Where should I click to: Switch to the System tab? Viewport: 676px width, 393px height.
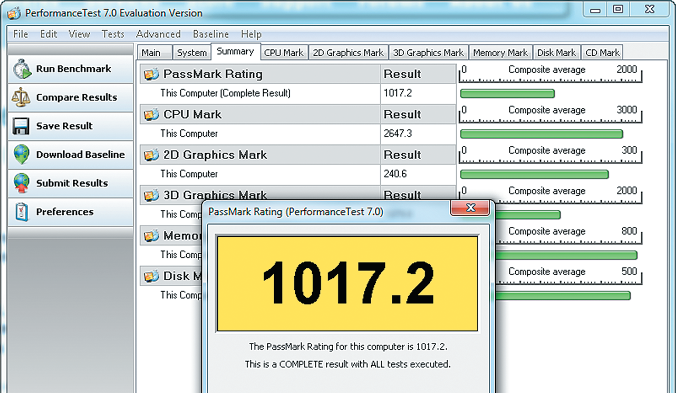[192, 53]
